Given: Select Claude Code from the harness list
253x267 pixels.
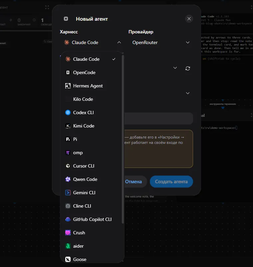Looking at the screenshot, I should pos(91,59).
